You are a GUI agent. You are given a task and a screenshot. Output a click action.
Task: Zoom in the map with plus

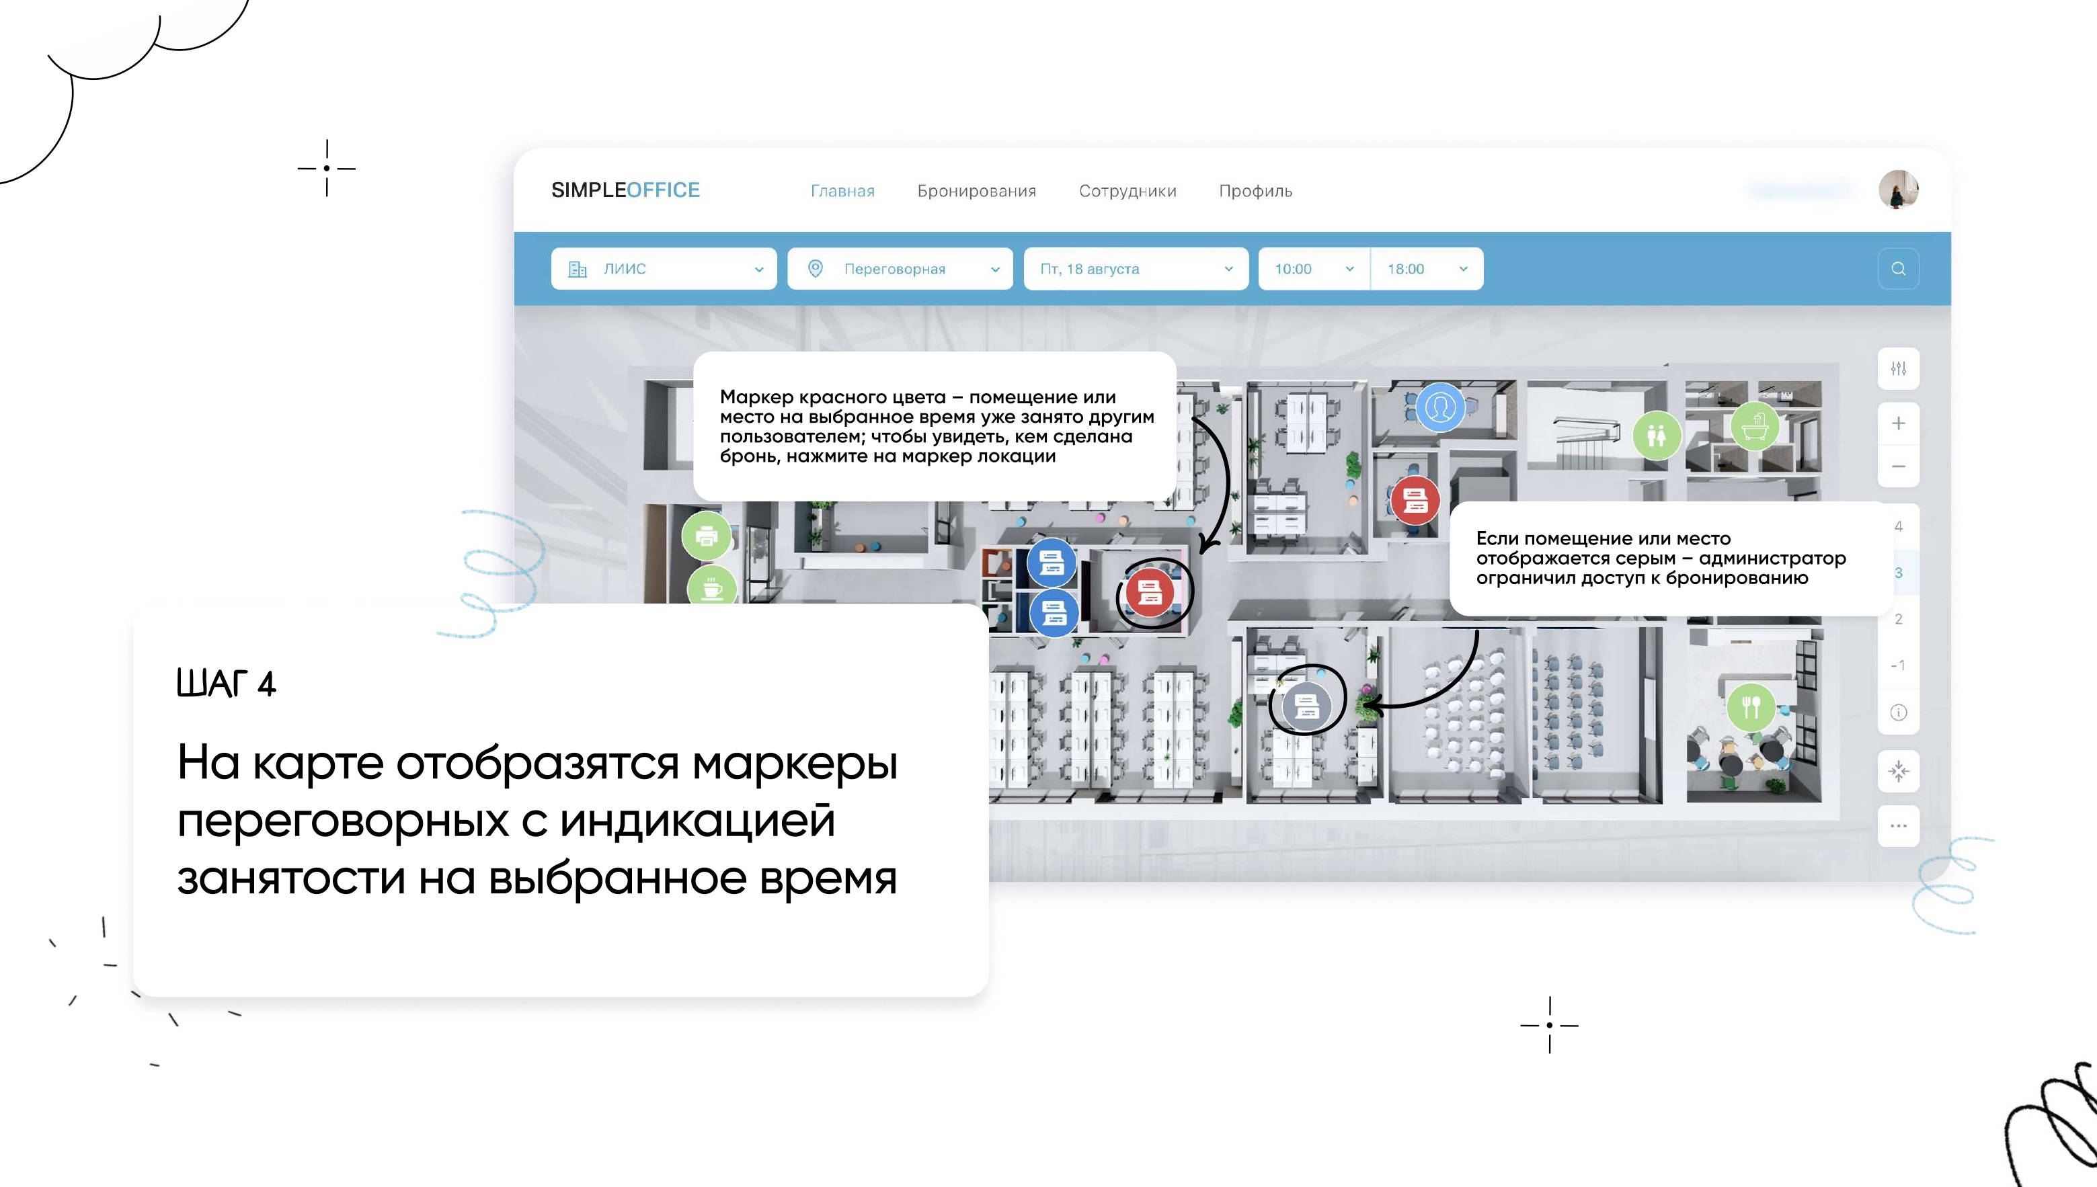click(x=1898, y=423)
